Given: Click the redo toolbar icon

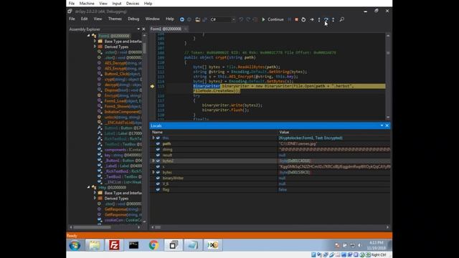Looking at the screenshot, I should click(248, 19).
